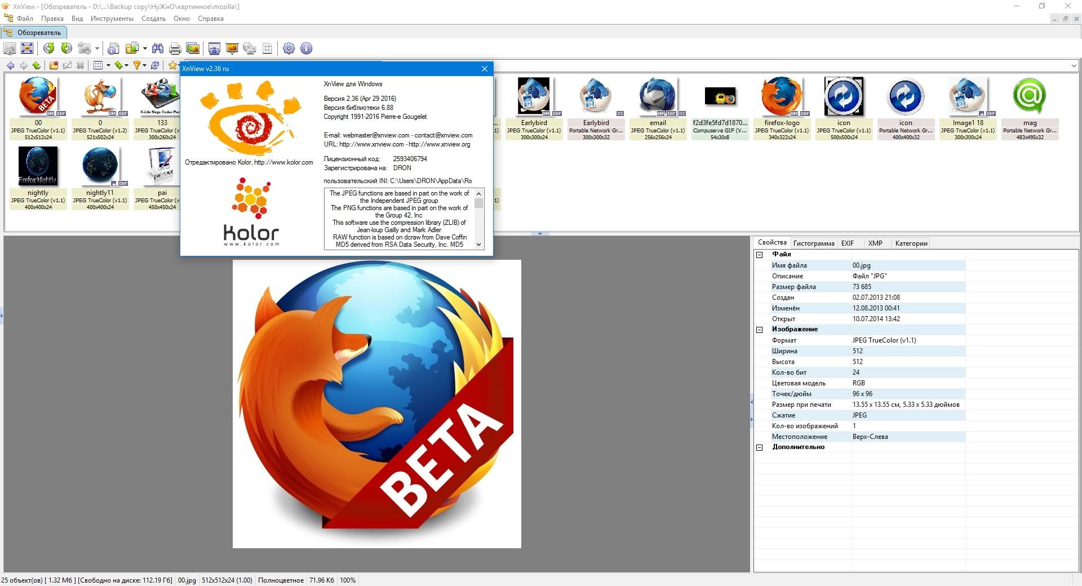Image resolution: width=1082 pixels, height=586 pixels.
Task: Collapse the Дополнительно section
Action: click(x=759, y=447)
